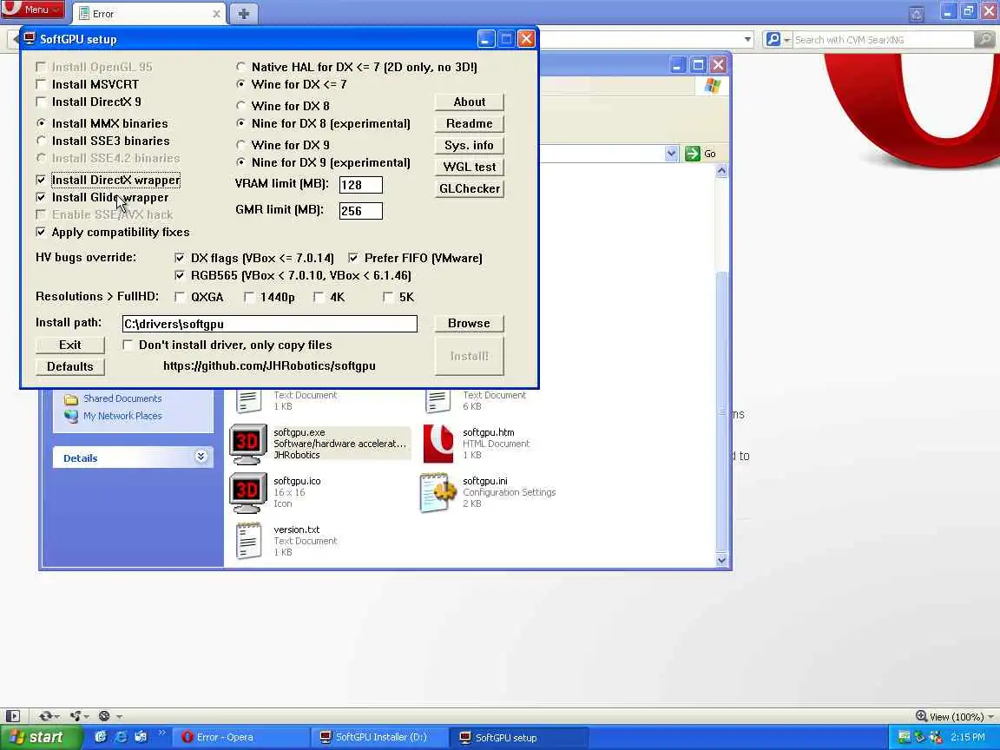This screenshot has width=1000, height=750.
Task: Open Opera View 100% zoom dropdown
Action: [x=954, y=717]
